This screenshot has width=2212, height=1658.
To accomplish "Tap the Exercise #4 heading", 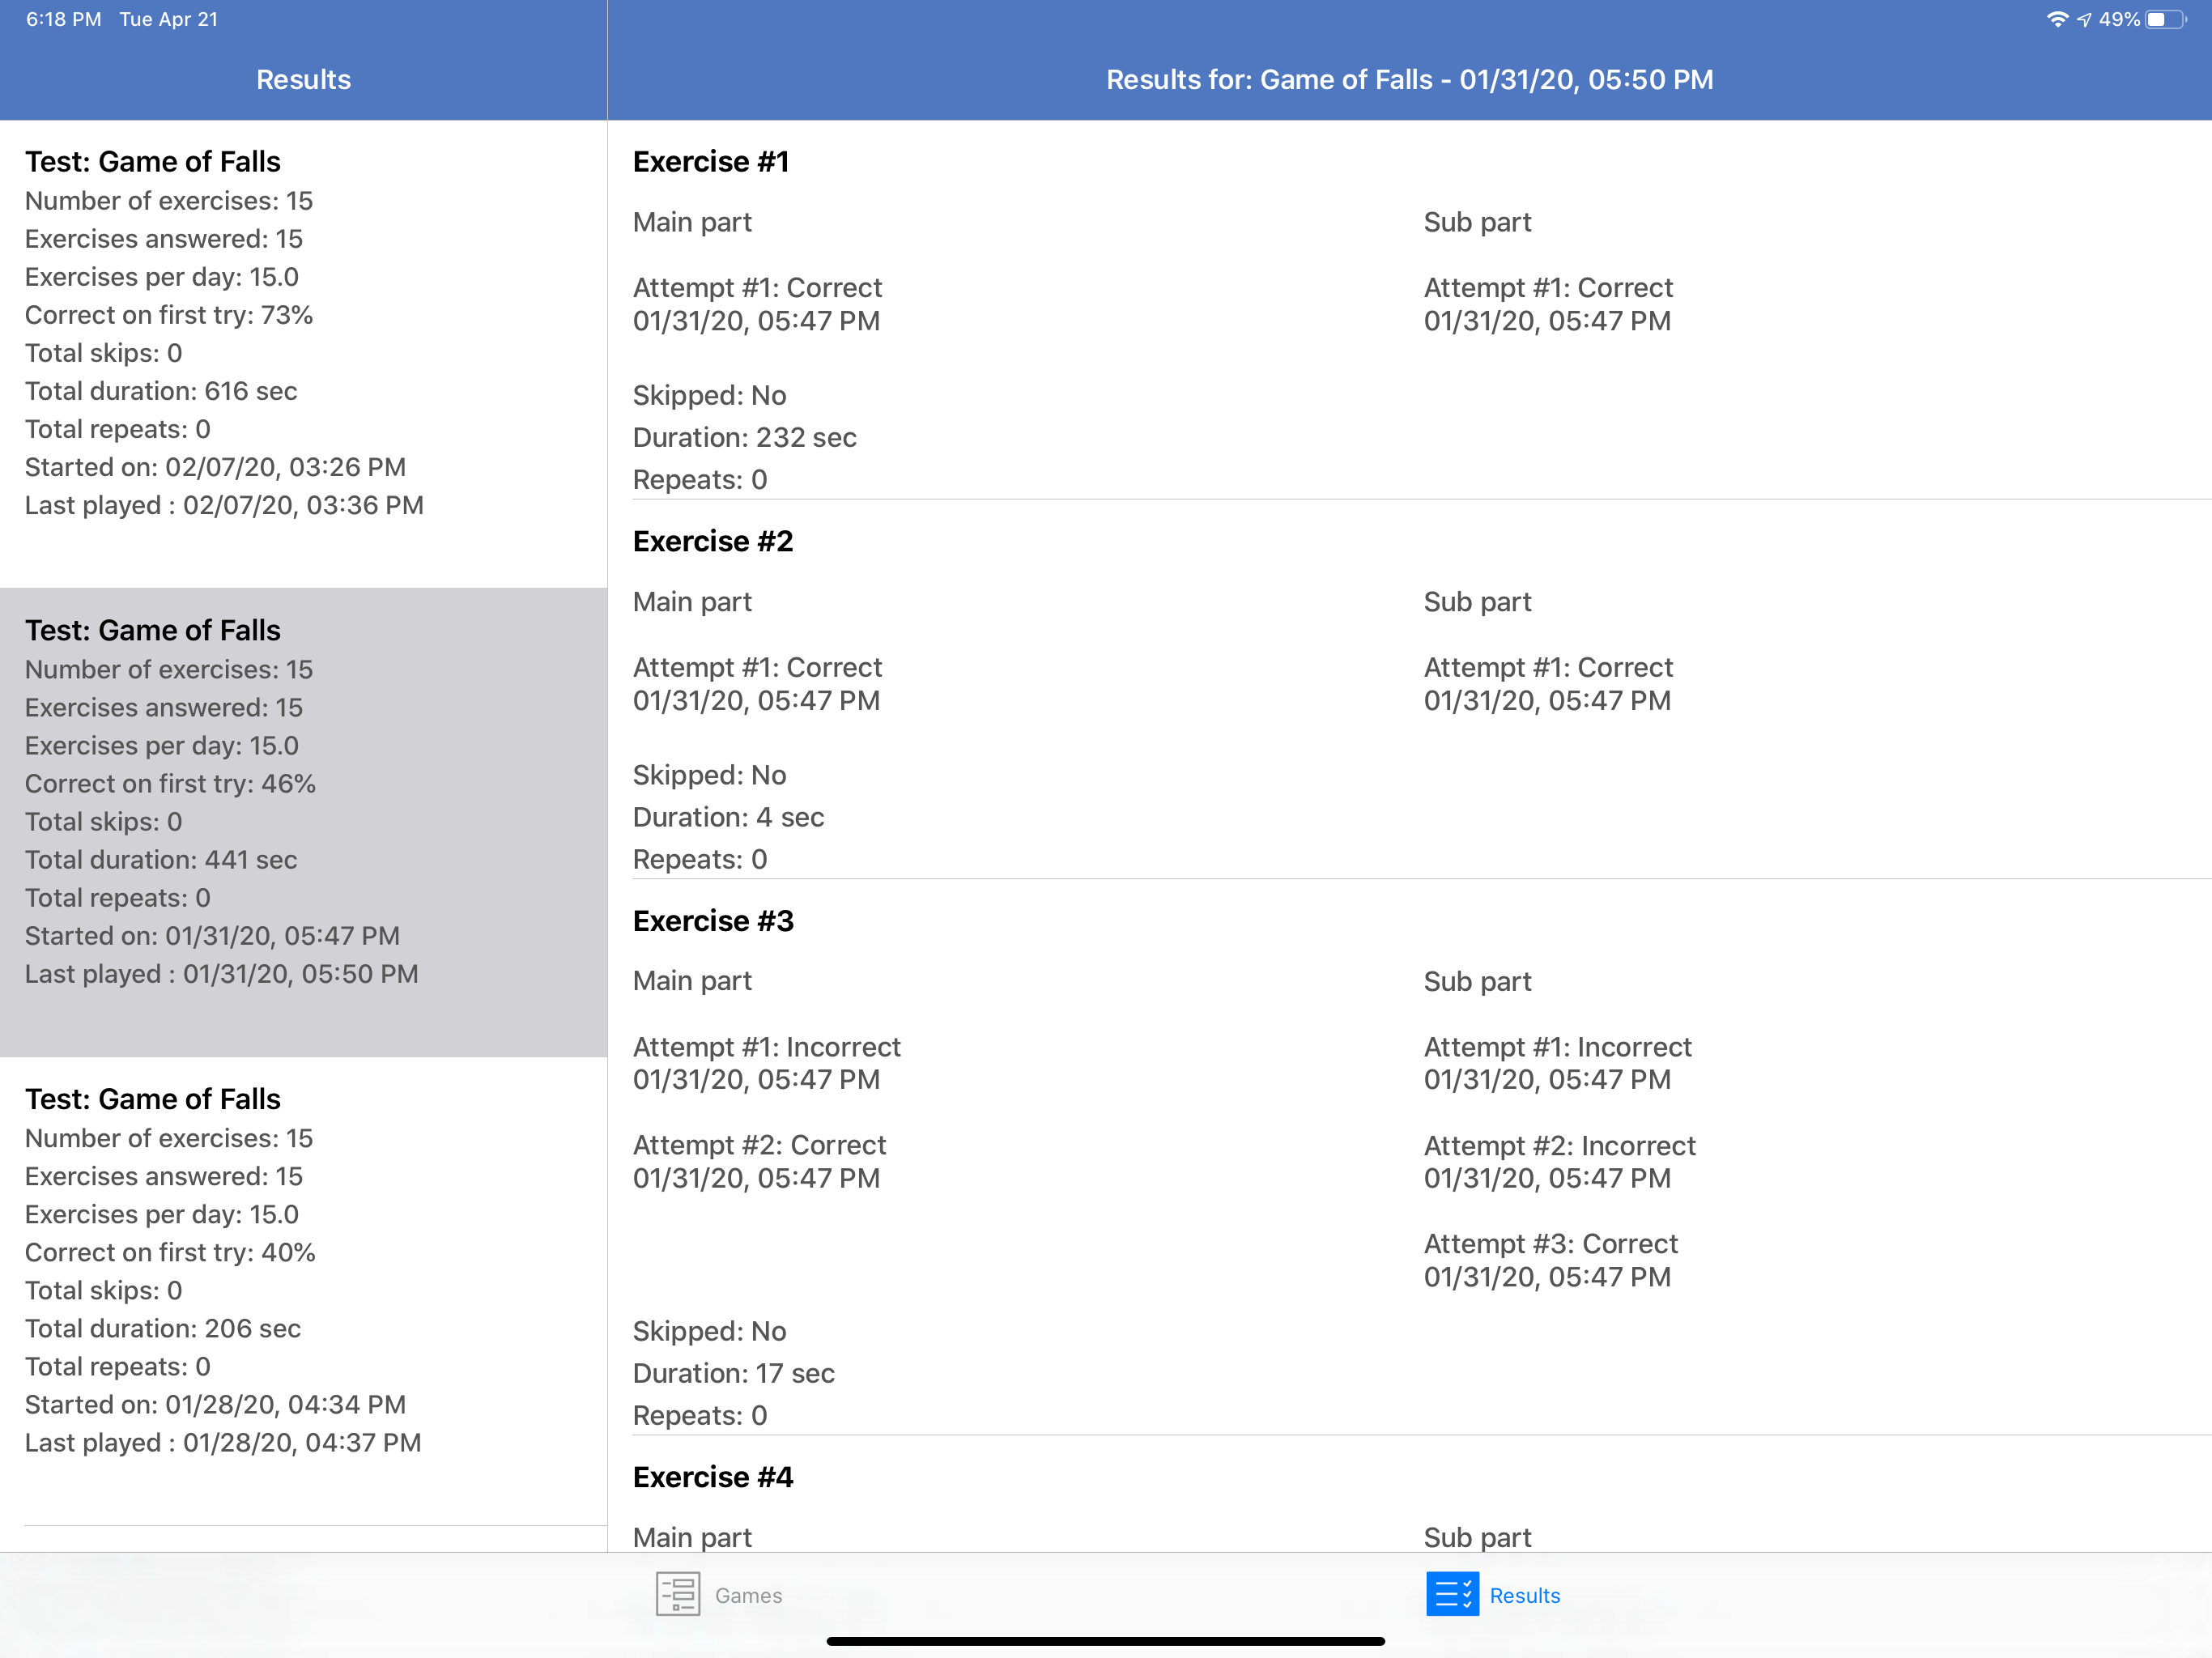I will (x=713, y=1477).
